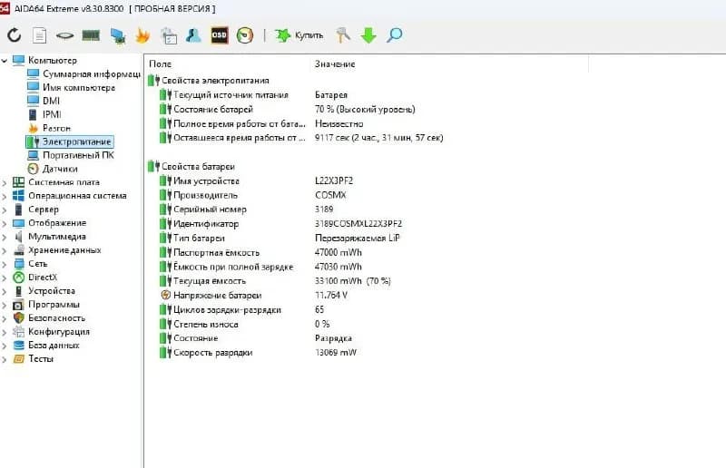Expand the DirectX tree node
Image resolution: width=726 pixels, height=468 pixels.
point(5,278)
